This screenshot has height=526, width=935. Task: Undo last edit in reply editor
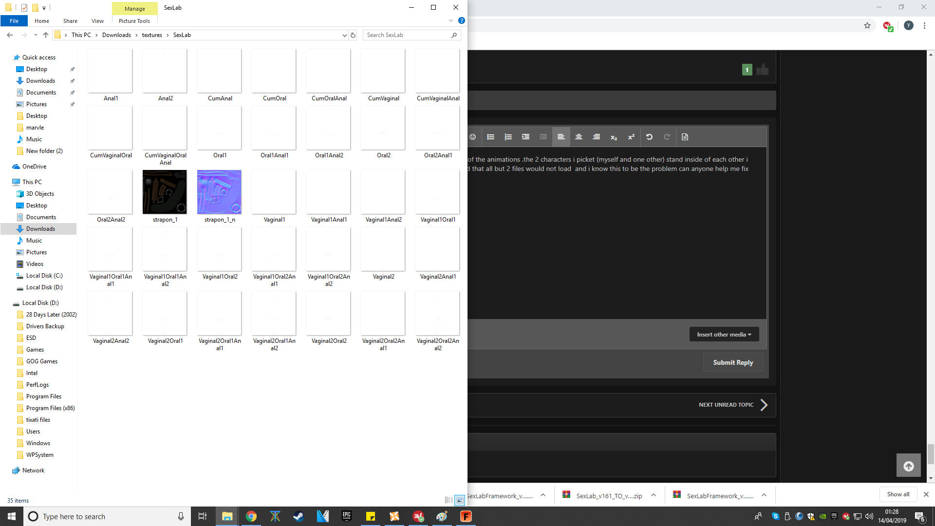tap(649, 137)
